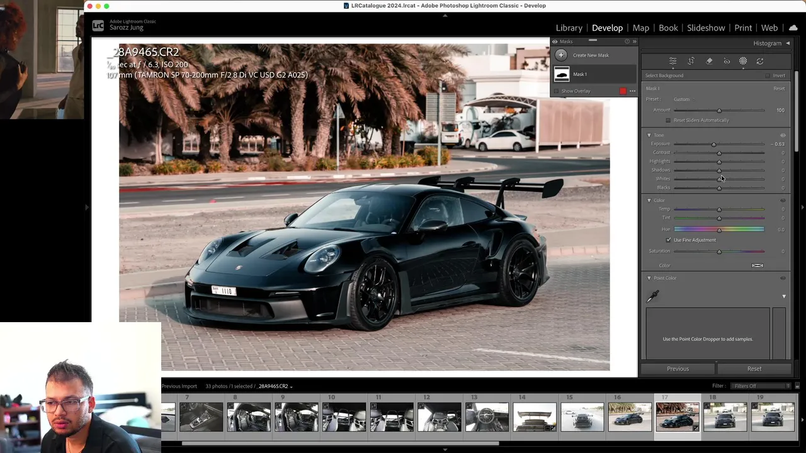This screenshot has width=806, height=453.
Task: Select filmstrip thumbnail 14
Action: pyautogui.click(x=535, y=417)
